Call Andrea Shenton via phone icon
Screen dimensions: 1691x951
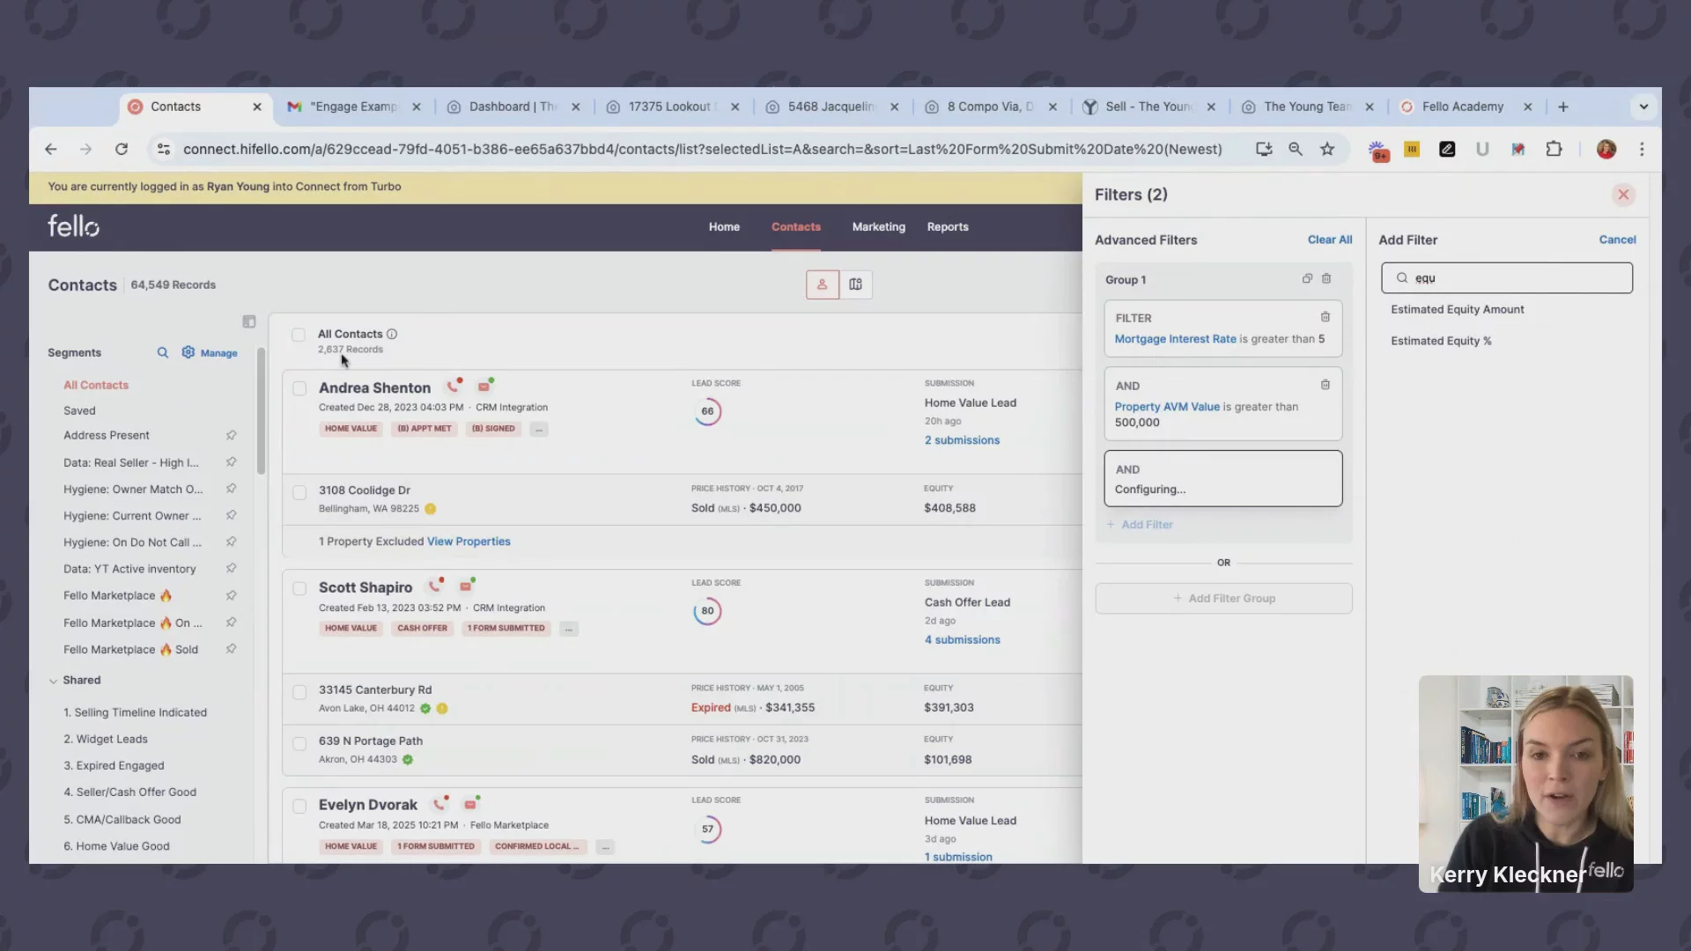(453, 387)
